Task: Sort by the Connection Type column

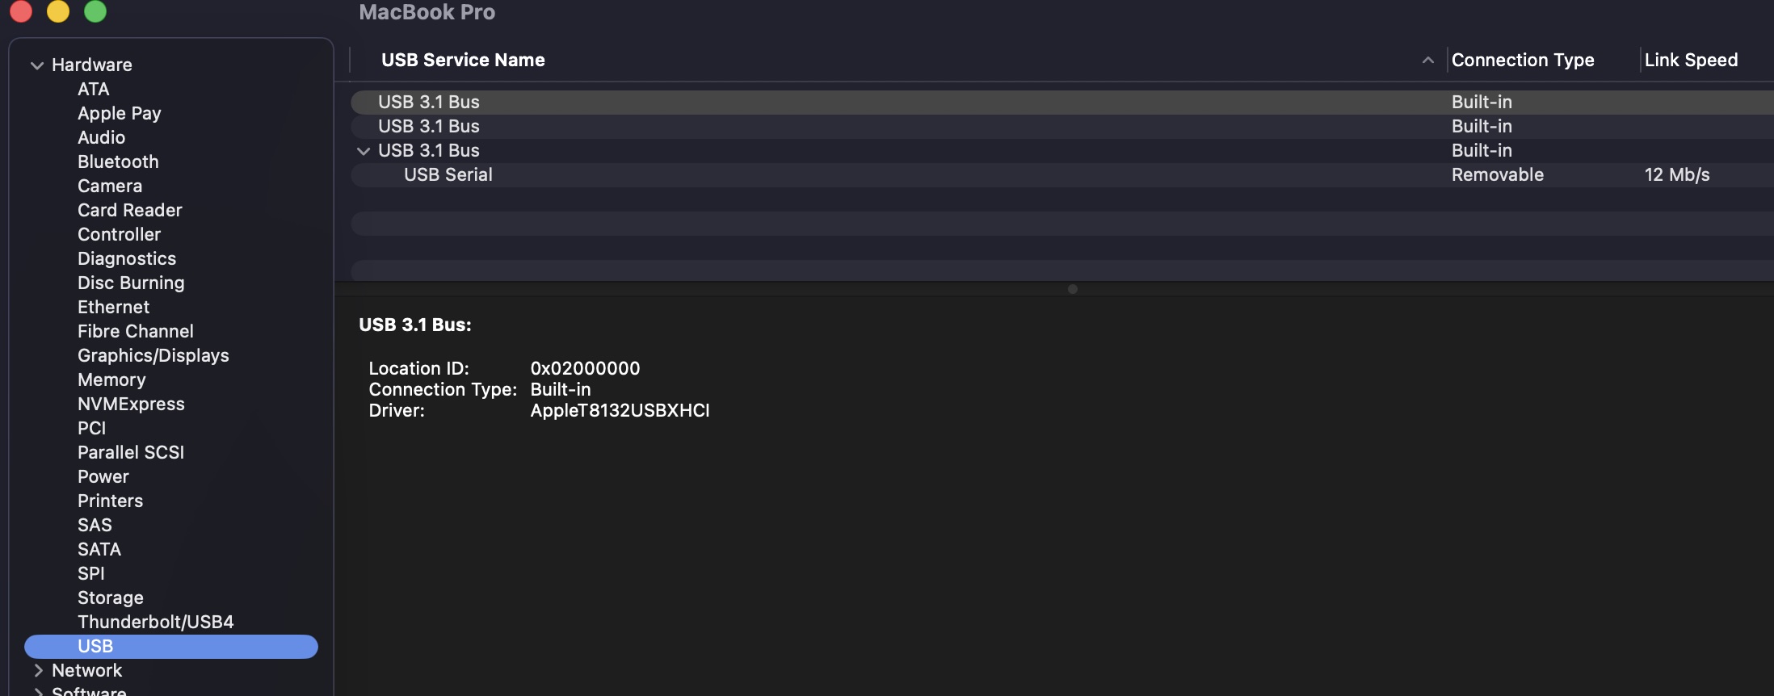Action: point(1522,61)
